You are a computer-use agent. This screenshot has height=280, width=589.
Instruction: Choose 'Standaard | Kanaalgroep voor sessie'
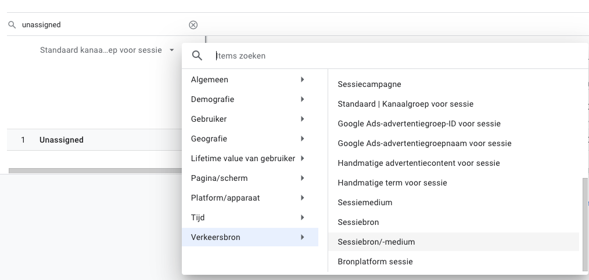[405, 104]
